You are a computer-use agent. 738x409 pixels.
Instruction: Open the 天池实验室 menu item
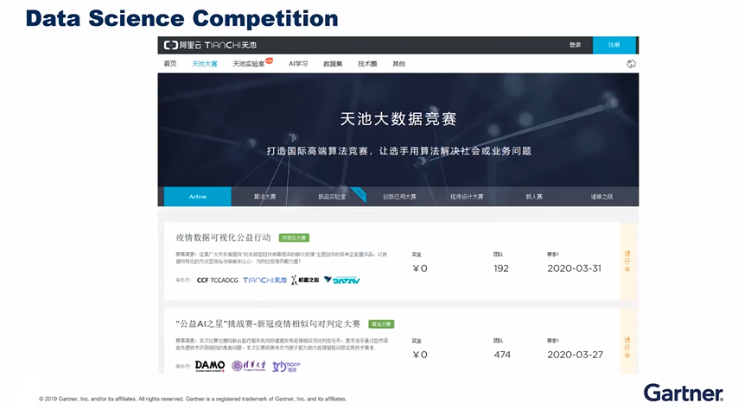coord(249,64)
